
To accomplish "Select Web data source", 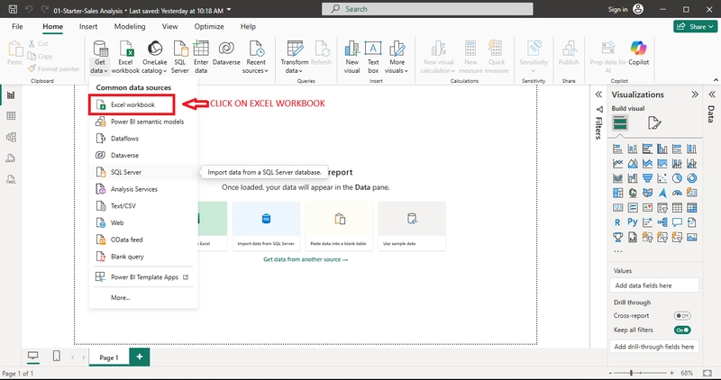I will pos(143,222).
